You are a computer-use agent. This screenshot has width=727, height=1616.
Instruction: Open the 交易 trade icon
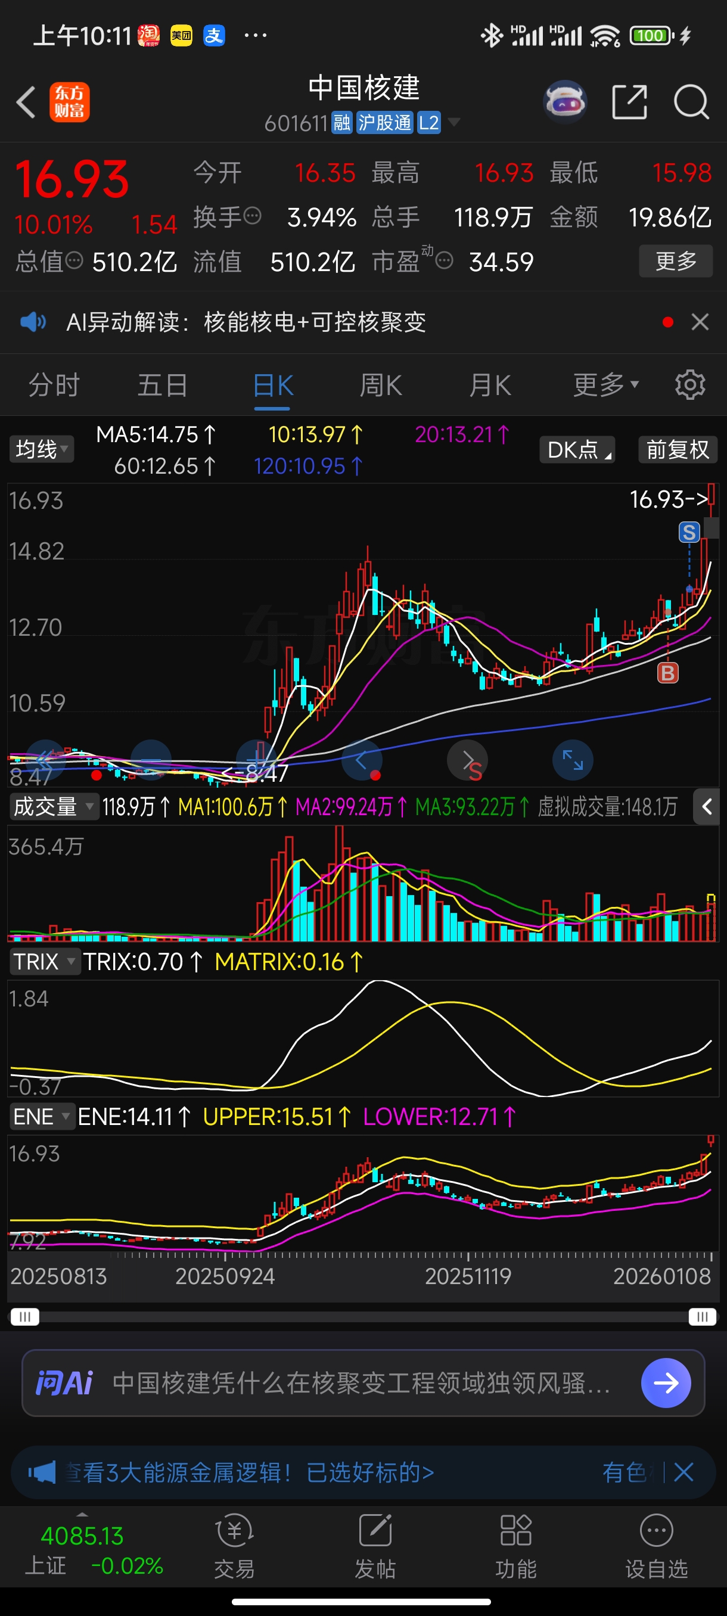(x=234, y=1531)
